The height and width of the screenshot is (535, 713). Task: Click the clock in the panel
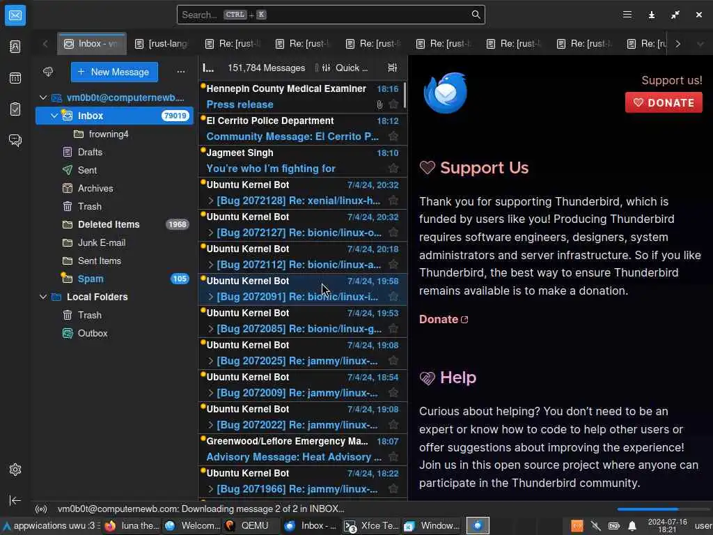coord(667,526)
